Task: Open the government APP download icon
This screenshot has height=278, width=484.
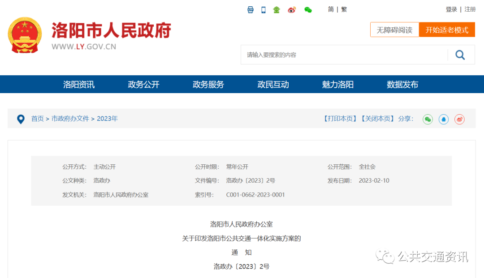Action: [x=250, y=9]
